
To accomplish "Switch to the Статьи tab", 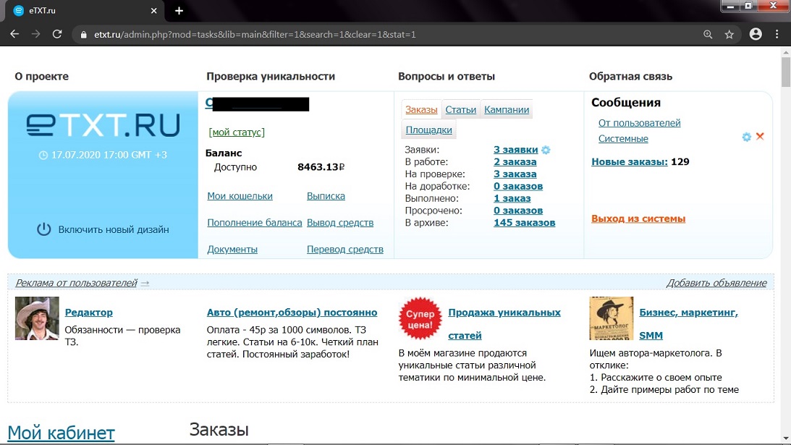I will coord(460,109).
